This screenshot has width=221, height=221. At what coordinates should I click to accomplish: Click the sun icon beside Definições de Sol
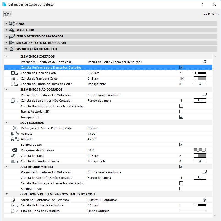(x=15, y=128)
